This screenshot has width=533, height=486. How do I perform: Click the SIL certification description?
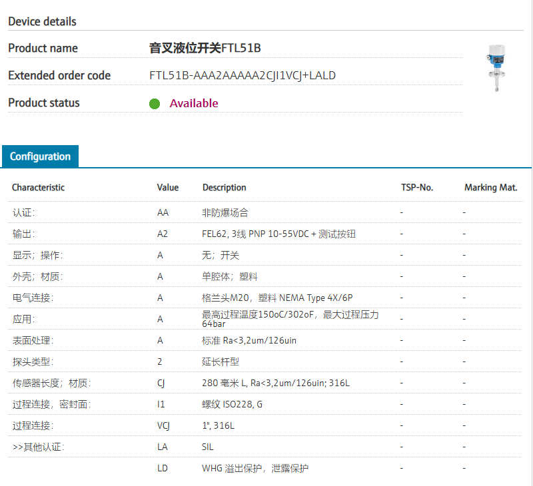[x=208, y=447]
